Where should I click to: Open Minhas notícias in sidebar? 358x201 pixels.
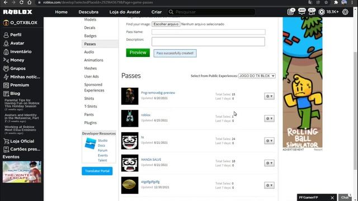click(x=22, y=77)
